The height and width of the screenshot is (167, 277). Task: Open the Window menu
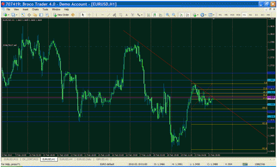(56, 9)
